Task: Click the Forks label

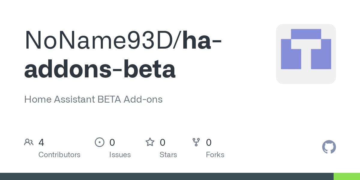Action: tap(215, 155)
